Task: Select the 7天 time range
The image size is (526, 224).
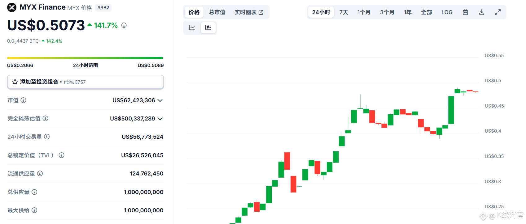Action: pyautogui.click(x=344, y=12)
